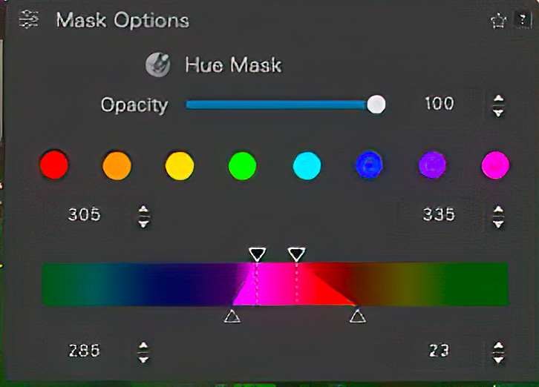539x387 pixels.
Task: Click the 23 falloff stepper arrows
Action: tap(498, 352)
